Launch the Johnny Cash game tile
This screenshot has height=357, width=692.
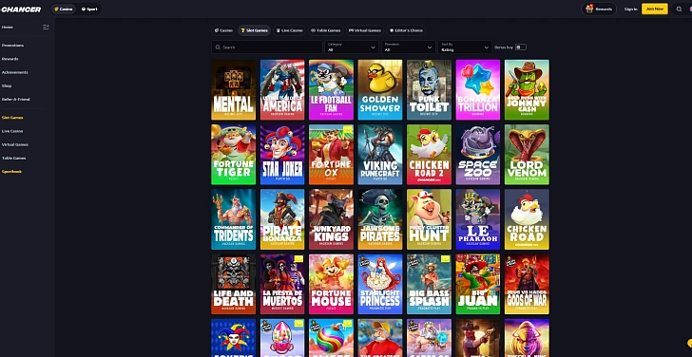click(527, 90)
